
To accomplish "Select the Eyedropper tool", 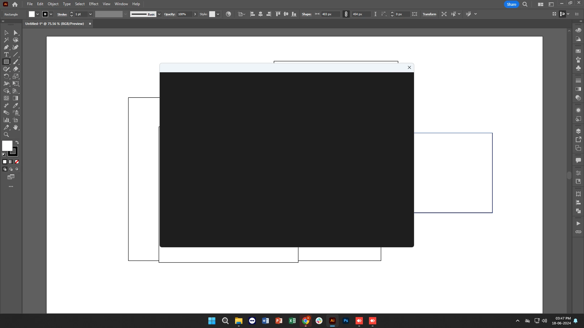I will coord(16,106).
